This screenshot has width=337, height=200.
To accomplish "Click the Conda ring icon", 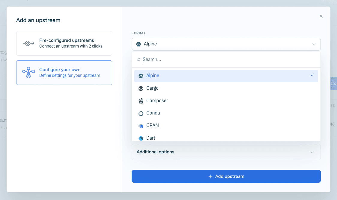I will [141, 113].
